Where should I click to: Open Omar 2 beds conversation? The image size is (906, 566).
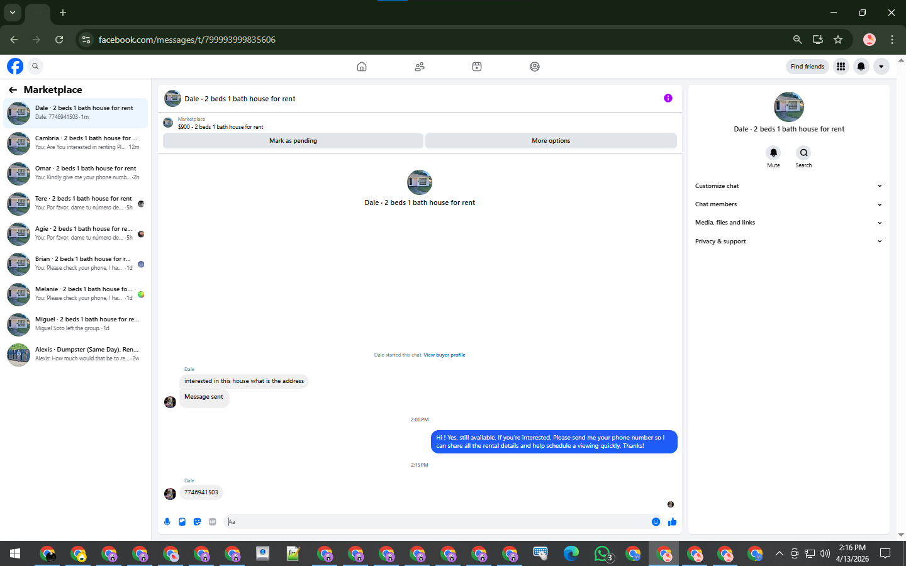(x=75, y=173)
